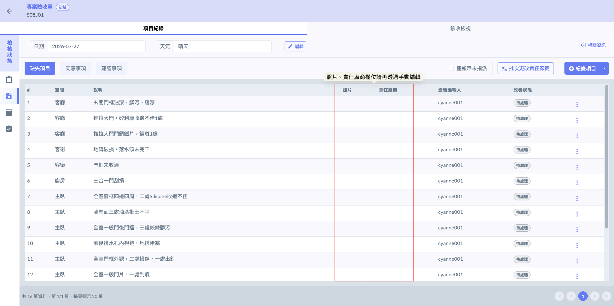
Task: Click description 推拉大門門鎖鐵片，鏽斑1處
Action: coord(125,134)
